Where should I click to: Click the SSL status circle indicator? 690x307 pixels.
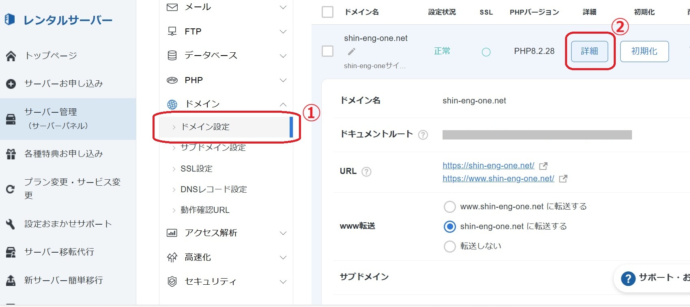[486, 52]
